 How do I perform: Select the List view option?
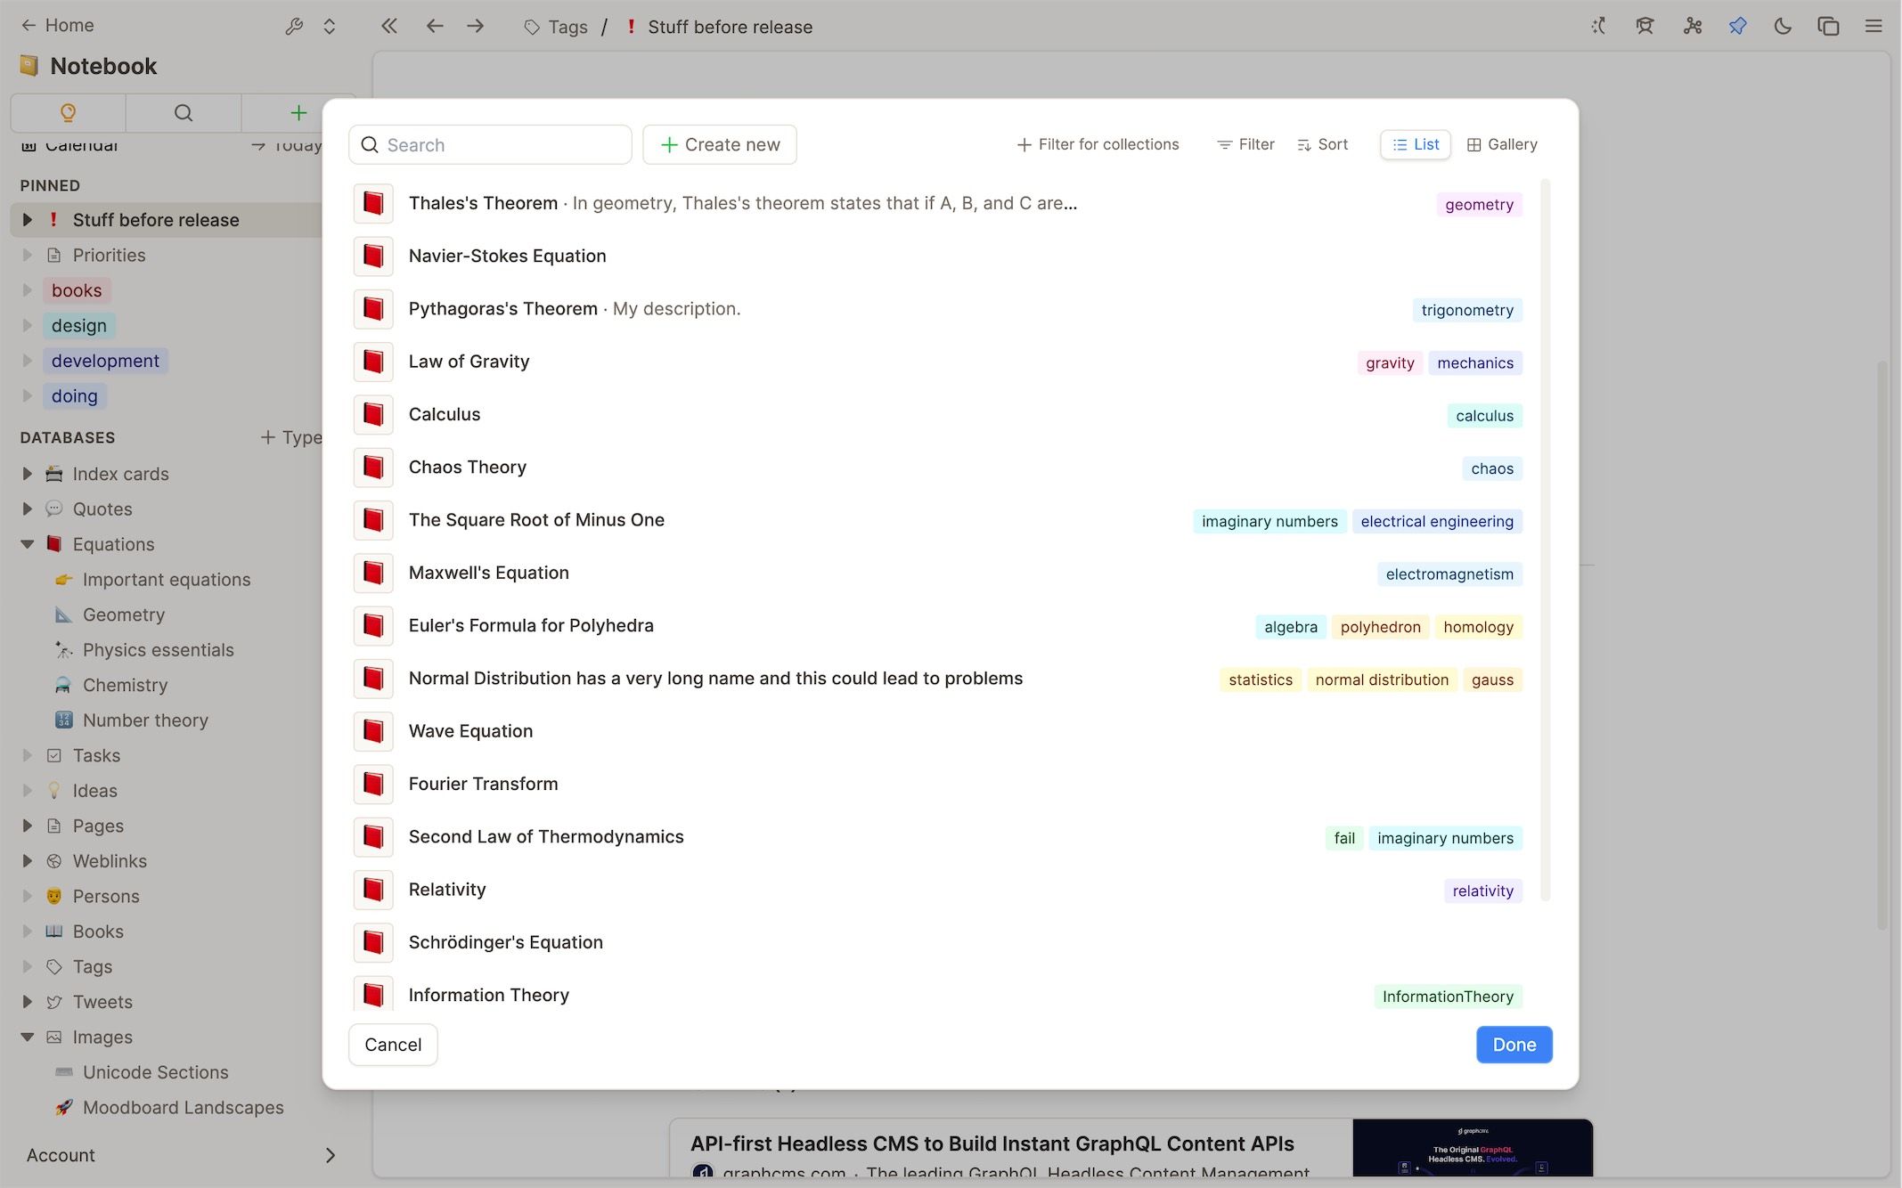click(x=1416, y=144)
